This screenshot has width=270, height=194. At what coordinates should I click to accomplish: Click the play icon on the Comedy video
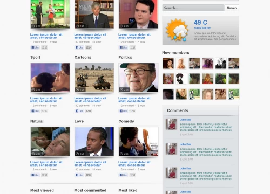[122, 154]
